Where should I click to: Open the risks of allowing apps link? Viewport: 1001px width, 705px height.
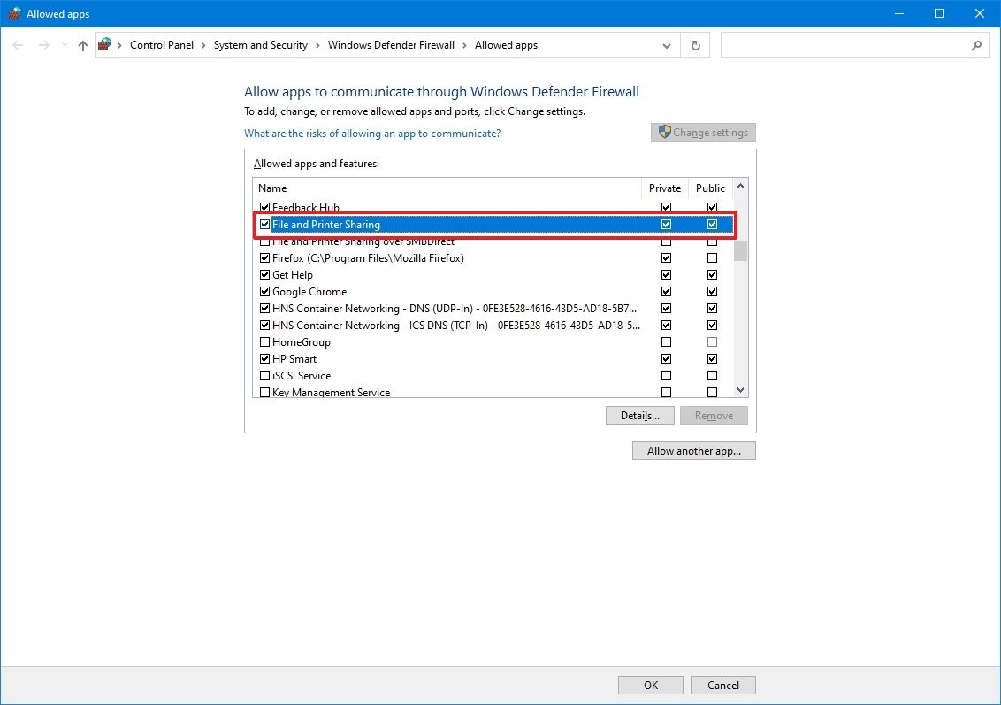(x=372, y=132)
